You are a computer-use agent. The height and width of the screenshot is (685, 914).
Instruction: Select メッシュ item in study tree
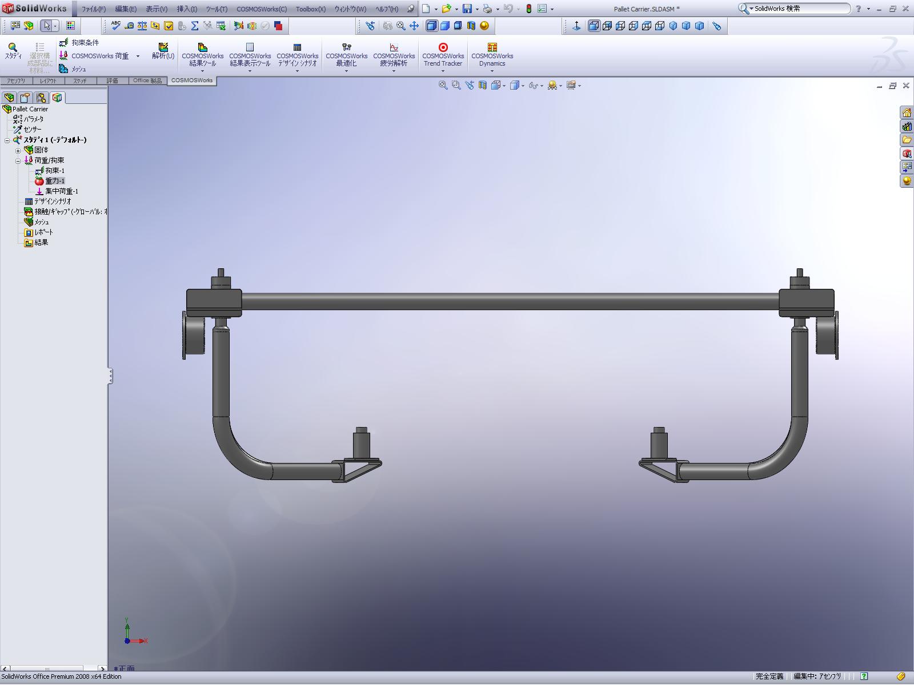[x=37, y=222]
